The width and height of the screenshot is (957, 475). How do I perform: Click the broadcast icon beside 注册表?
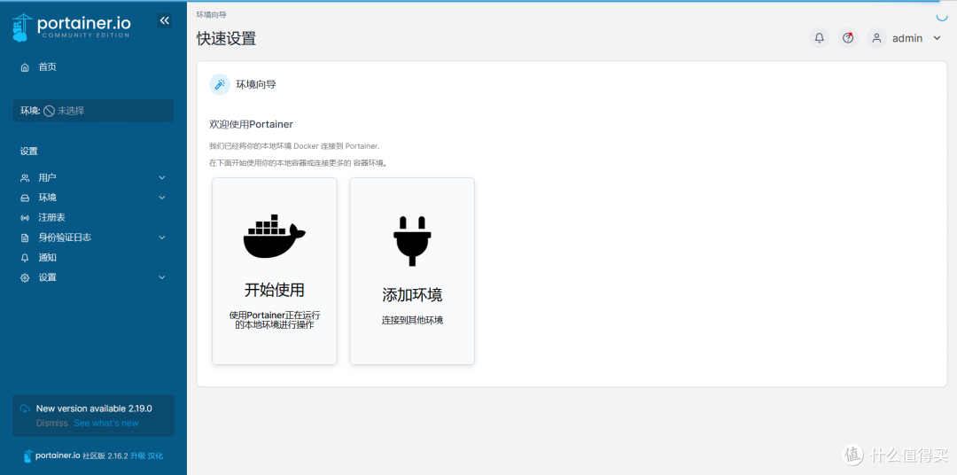[25, 218]
